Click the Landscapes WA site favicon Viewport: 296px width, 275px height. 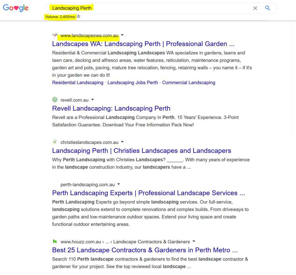[x=55, y=35]
